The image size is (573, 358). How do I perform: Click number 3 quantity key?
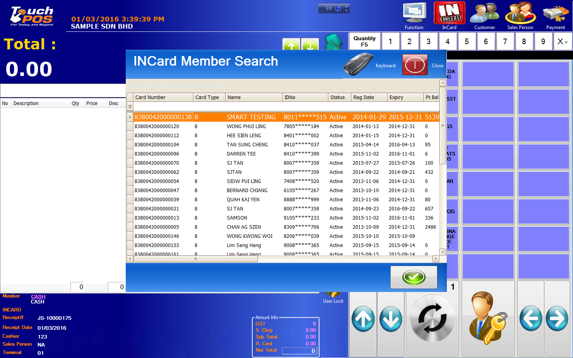coord(429,41)
